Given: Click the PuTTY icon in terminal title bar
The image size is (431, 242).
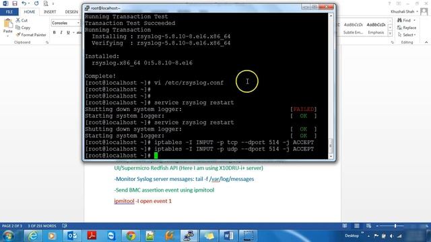Looking at the screenshot, I should coord(87,8).
